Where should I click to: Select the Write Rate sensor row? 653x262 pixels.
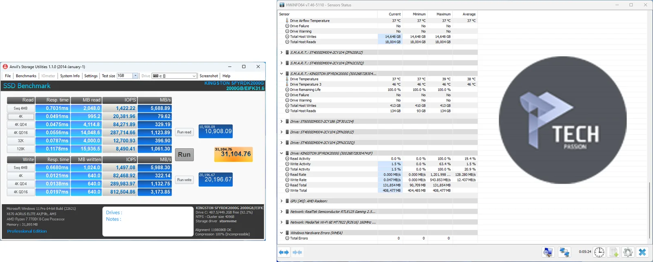click(378, 180)
